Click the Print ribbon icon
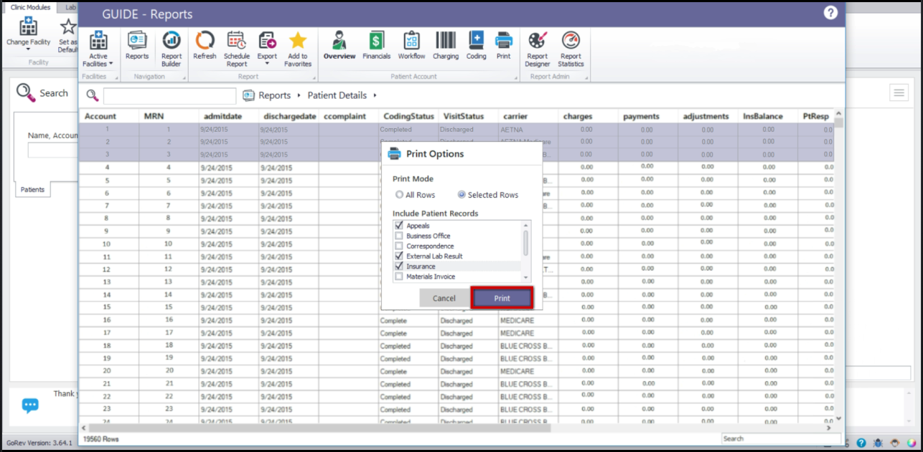Image resolution: width=923 pixels, height=452 pixels. (504, 46)
